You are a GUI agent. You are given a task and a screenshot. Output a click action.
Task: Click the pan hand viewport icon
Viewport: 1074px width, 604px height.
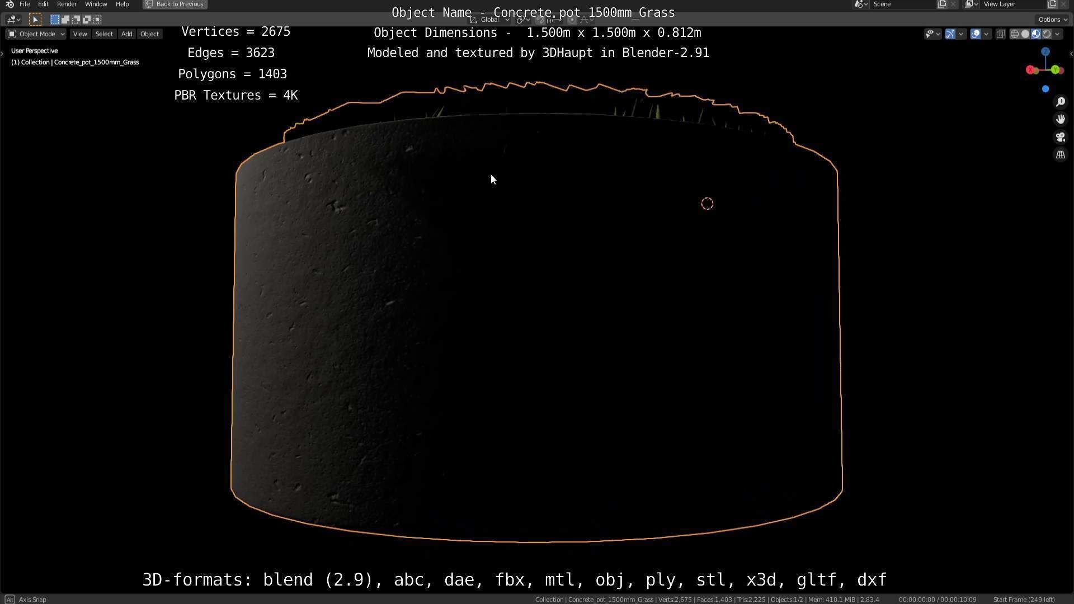[x=1060, y=119]
